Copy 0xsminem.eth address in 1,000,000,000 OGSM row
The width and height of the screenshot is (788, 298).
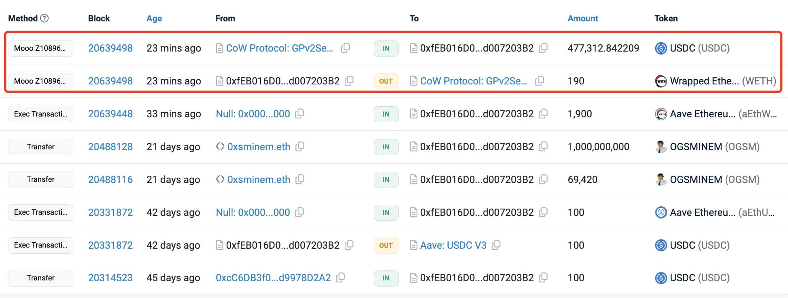(x=300, y=146)
